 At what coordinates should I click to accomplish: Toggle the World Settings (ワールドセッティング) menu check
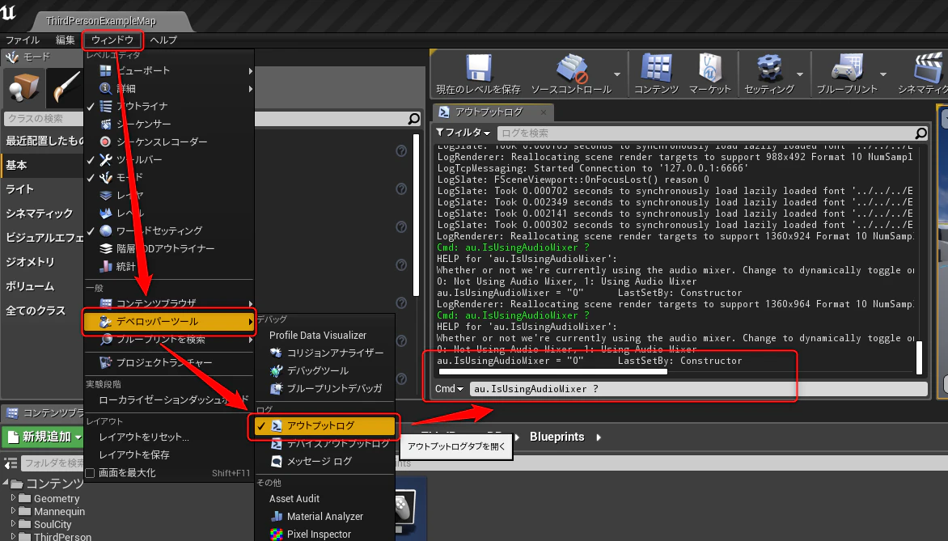91,230
